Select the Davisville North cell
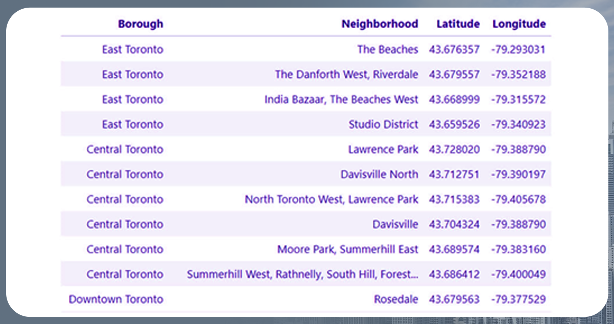Image resolution: width=614 pixels, height=324 pixels. 379,175
